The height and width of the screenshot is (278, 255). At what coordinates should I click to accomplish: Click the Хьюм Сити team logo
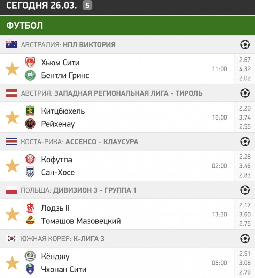(30, 63)
